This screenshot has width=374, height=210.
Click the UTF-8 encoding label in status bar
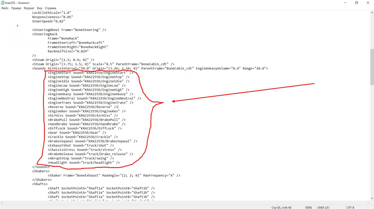pyautogui.click(x=350, y=208)
